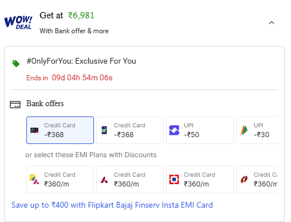291x222 pixels.
Task: Choose the UPI -₹30 bank offer
Action: point(257,130)
